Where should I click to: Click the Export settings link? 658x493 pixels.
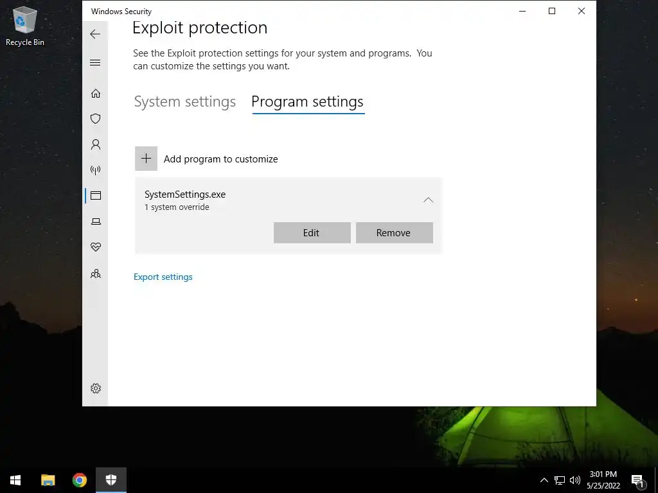pos(163,277)
